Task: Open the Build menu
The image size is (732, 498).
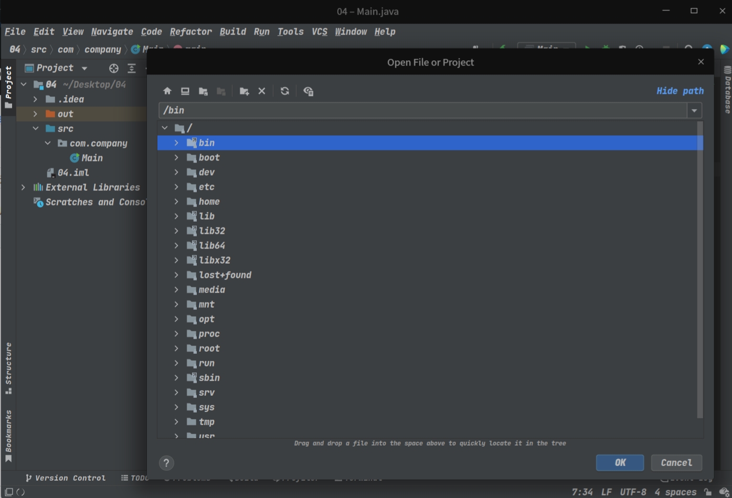Action: pos(232,32)
